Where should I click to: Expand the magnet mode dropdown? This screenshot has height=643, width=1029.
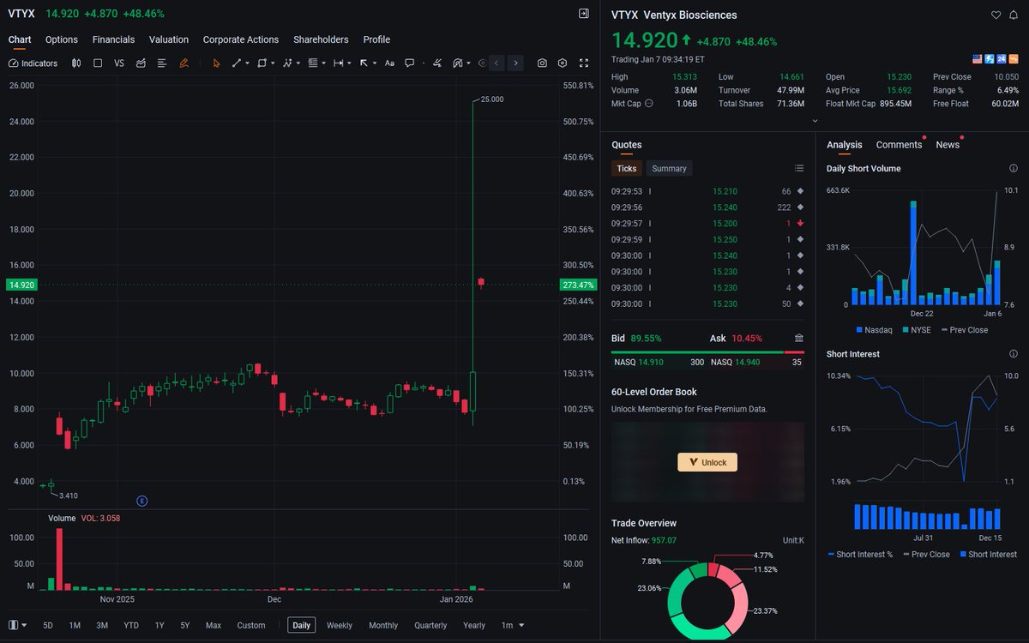469,63
